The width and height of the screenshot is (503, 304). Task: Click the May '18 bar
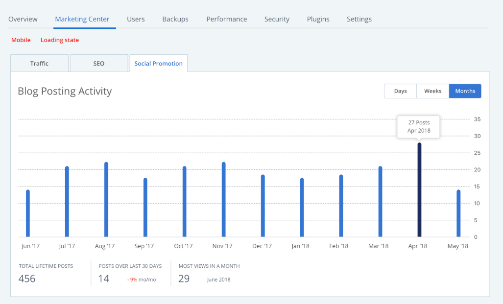pos(458,213)
